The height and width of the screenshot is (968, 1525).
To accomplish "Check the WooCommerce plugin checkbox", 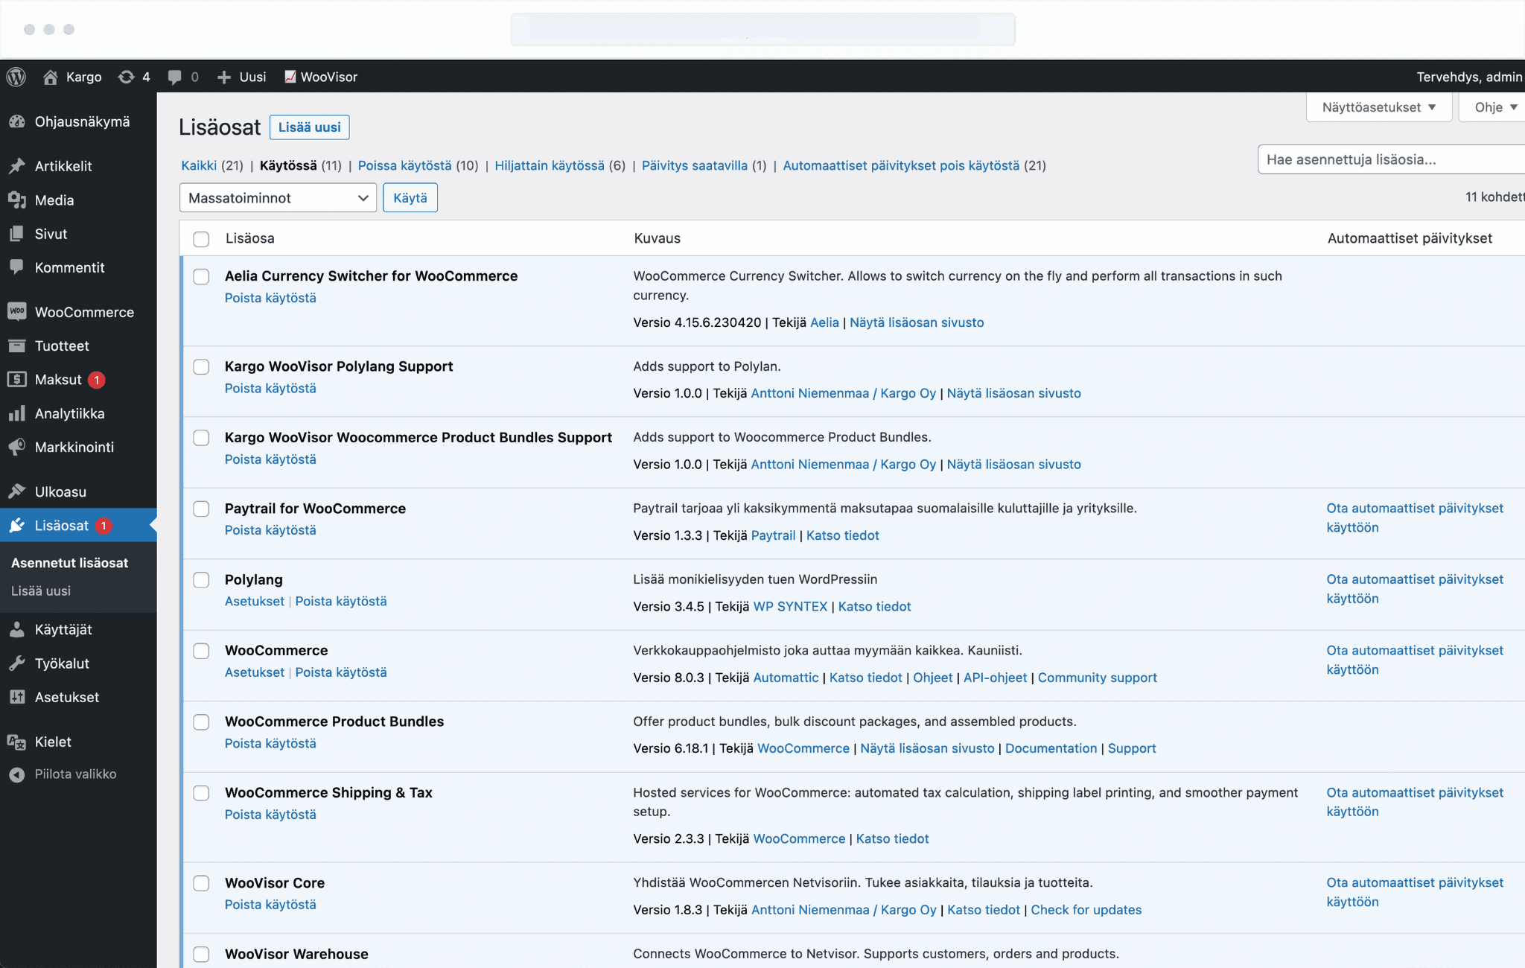I will 201,651.
